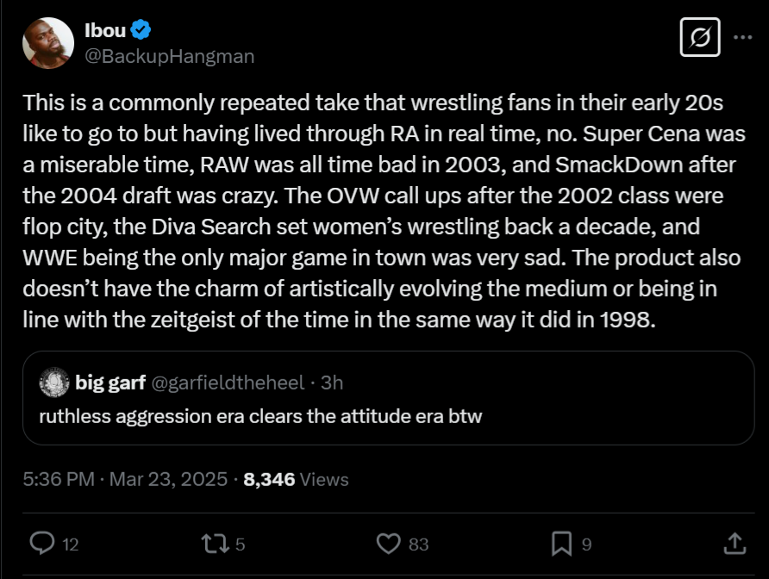
Task: Click the display name Ibou
Action: pyautogui.click(x=103, y=30)
